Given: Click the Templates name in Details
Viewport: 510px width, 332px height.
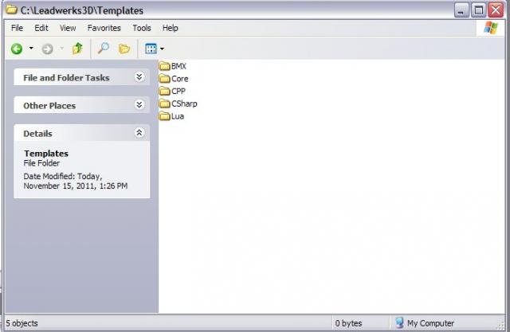Looking at the screenshot, I should coord(46,154).
